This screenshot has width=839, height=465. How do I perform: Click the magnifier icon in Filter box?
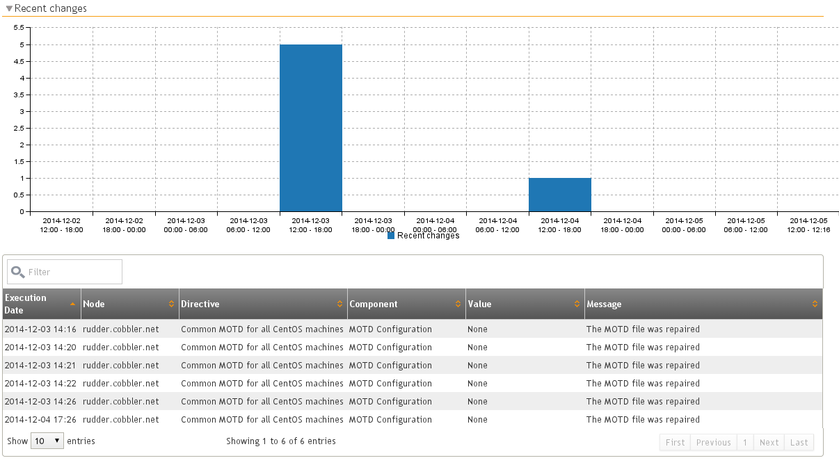point(18,272)
